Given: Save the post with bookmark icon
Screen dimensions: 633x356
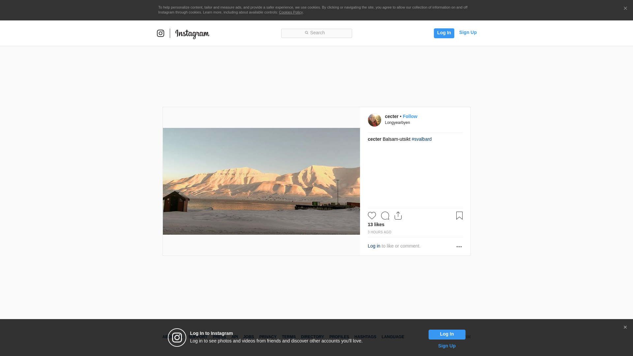Looking at the screenshot, I should [x=459, y=216].
